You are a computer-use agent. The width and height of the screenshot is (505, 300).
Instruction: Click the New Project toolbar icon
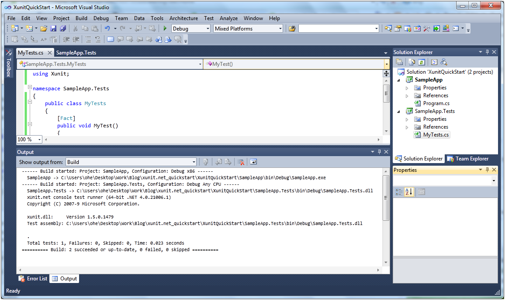(x=15, y=29)
